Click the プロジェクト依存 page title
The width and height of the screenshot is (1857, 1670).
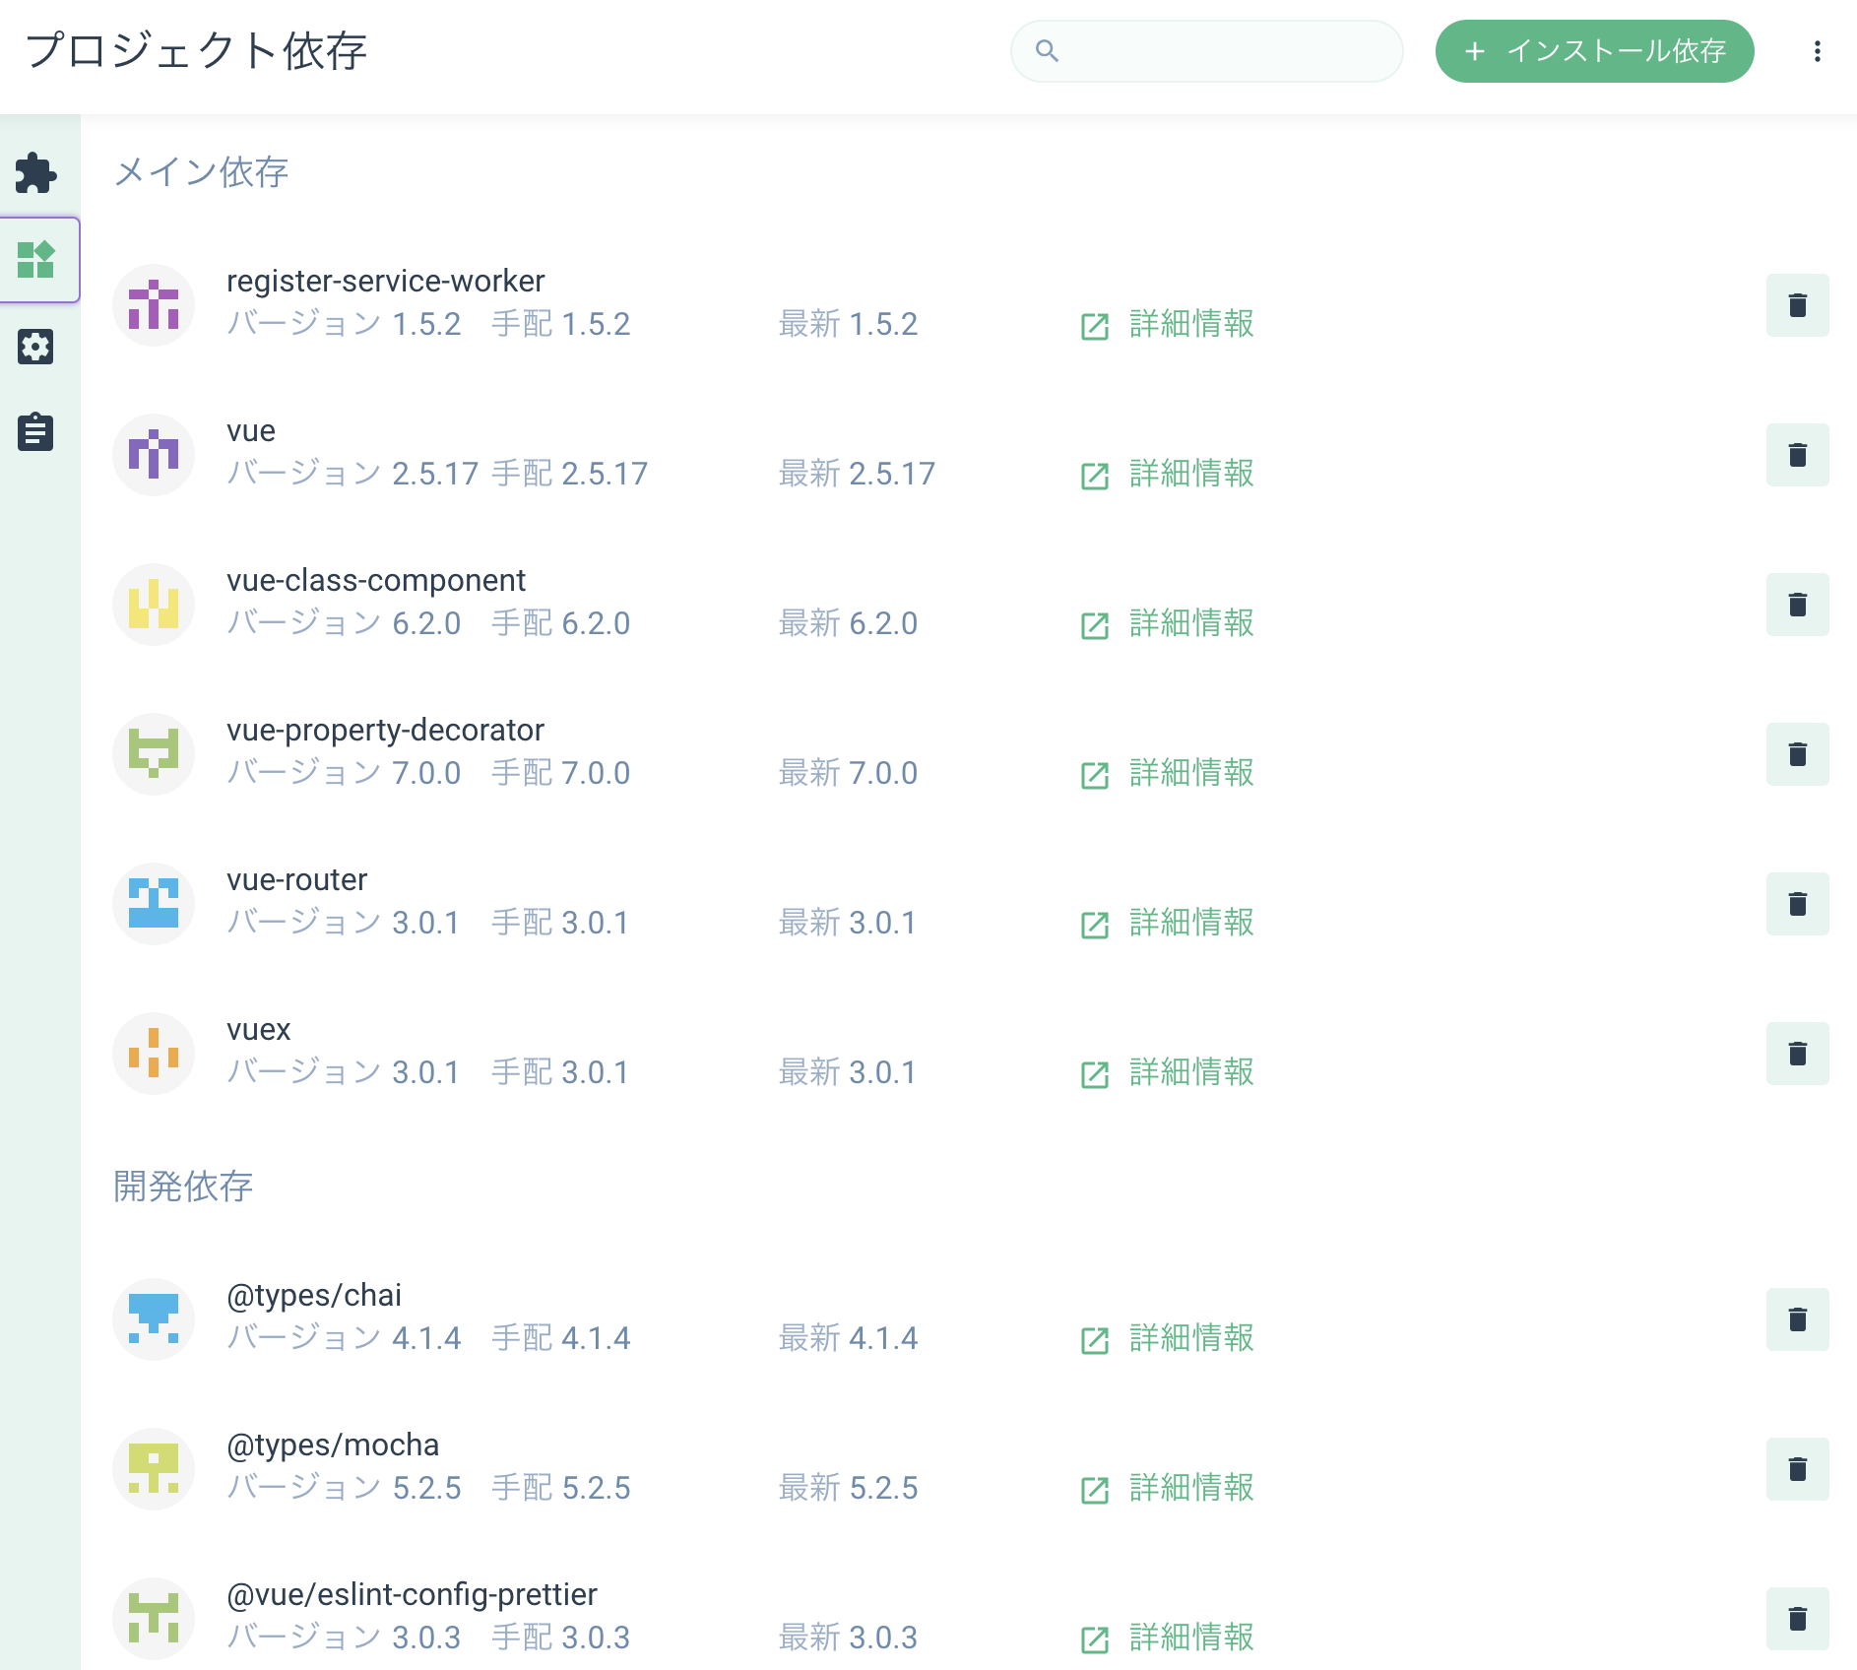click(197, 51)
